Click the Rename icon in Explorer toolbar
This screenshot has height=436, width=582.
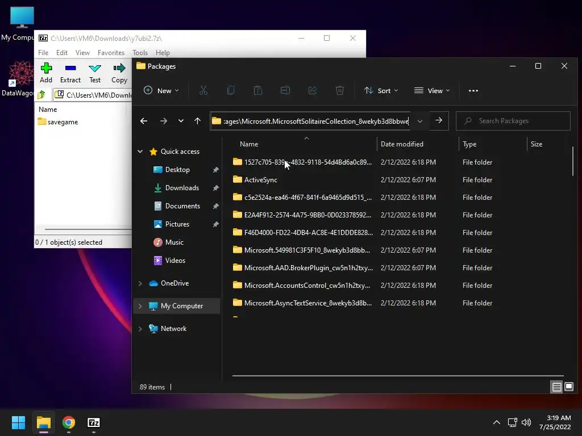click(x=285, y=90)
